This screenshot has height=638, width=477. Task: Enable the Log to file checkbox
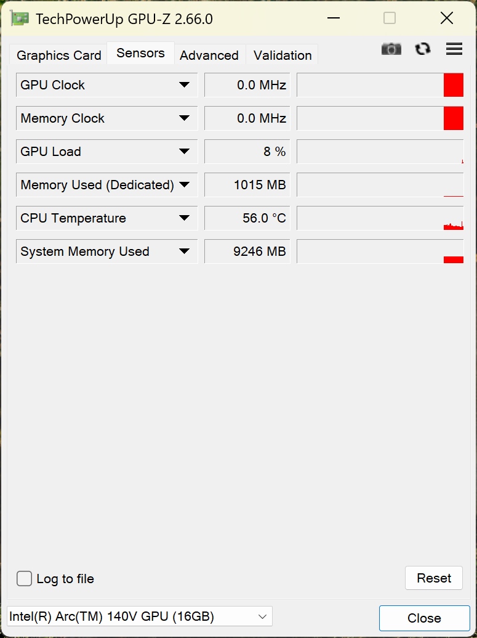pyautogui.click(x=24, y=579)
